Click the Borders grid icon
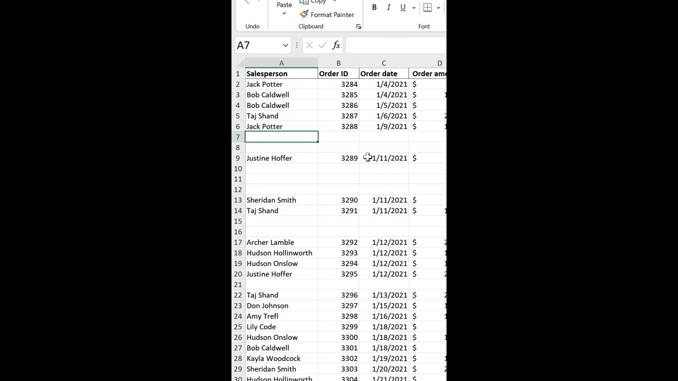This screenshot has height=381, width=678. tap(427, 7)
